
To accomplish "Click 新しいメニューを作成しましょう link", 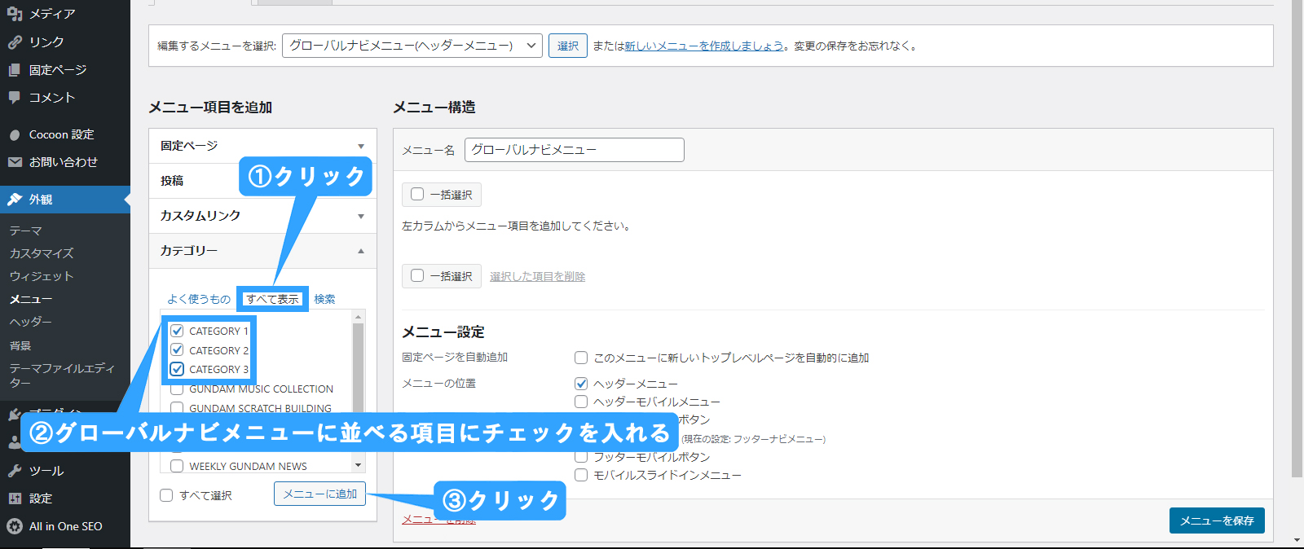I will (704, 46).
